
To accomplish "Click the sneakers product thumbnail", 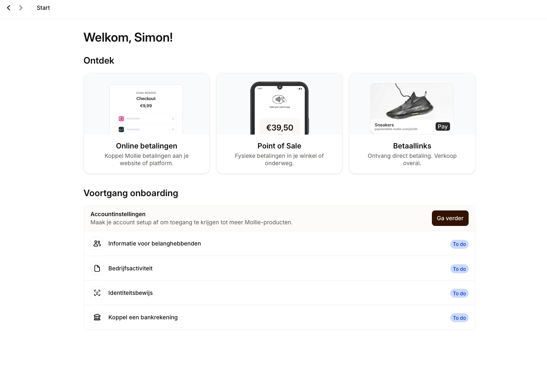I will coord(411,102).
